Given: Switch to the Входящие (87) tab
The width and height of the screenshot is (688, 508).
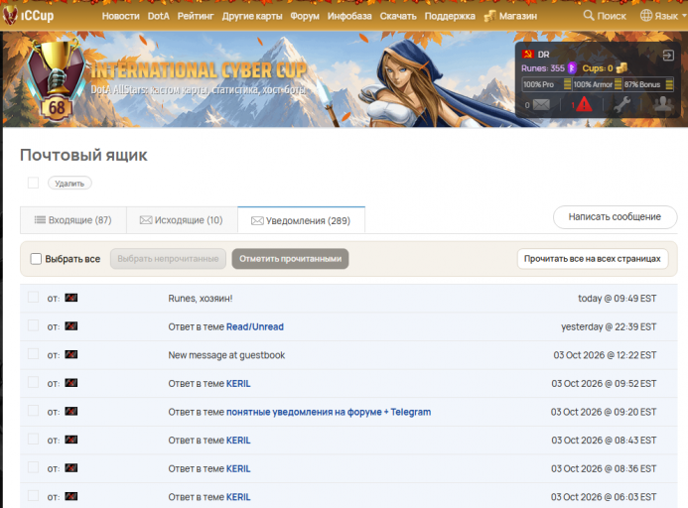Looking at the screenshot, I should [73, 220].
